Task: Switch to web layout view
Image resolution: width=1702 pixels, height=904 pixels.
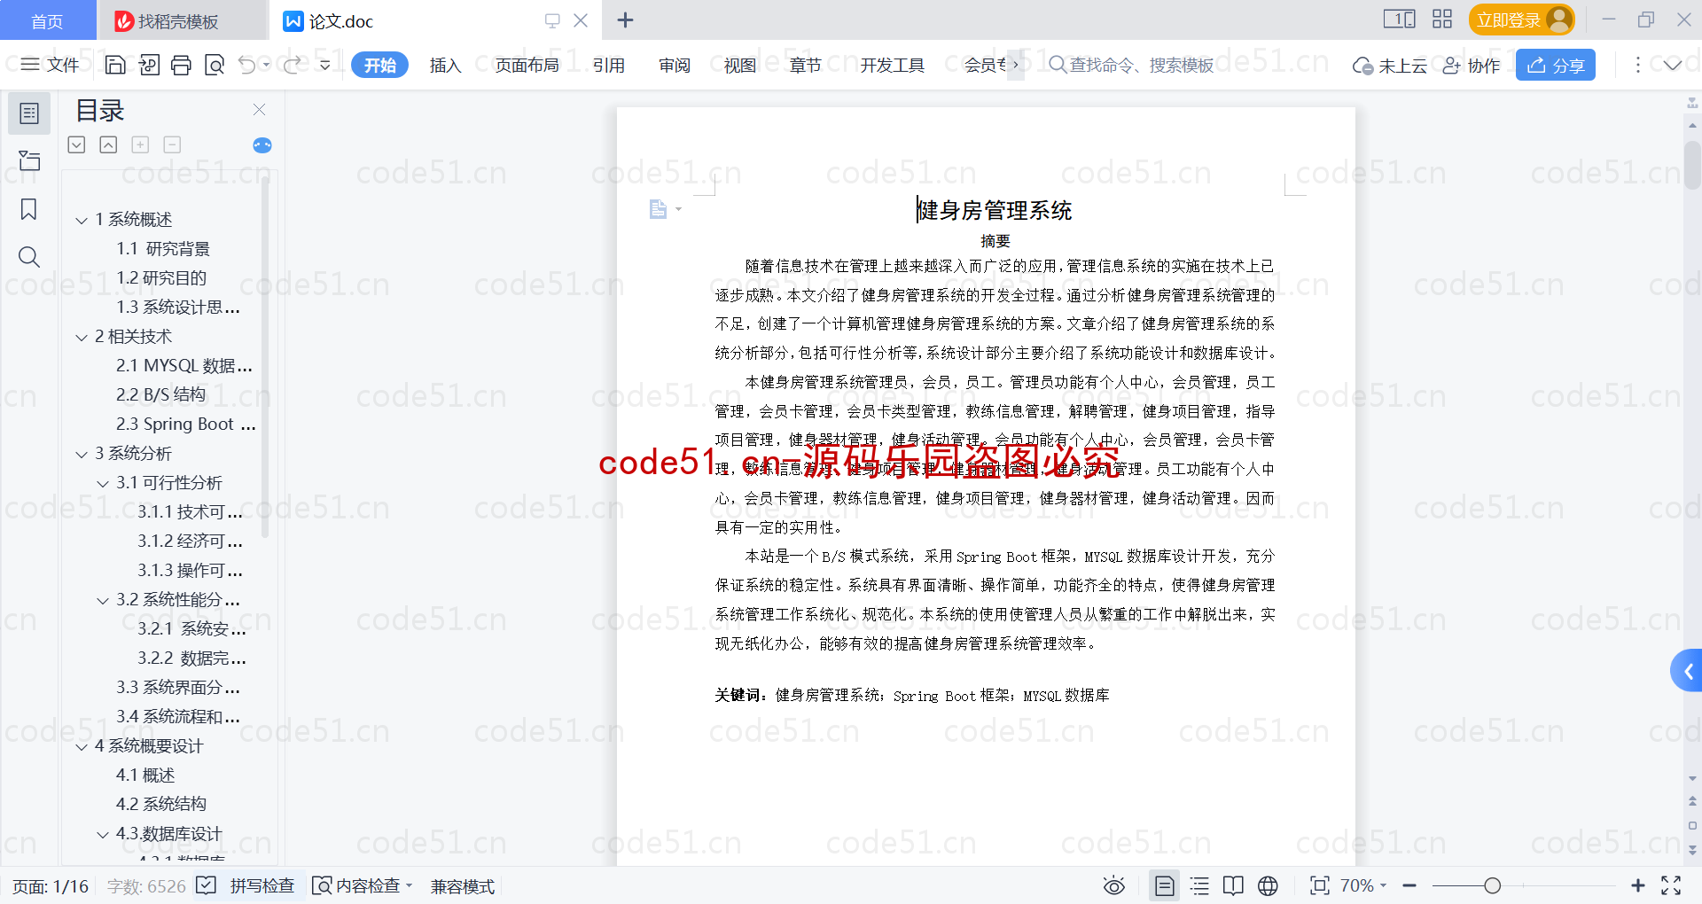Action: pos(1268,885)
